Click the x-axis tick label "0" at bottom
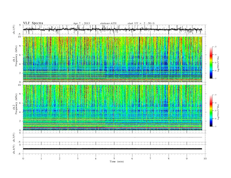231x178 pixels. coord(23,159)
